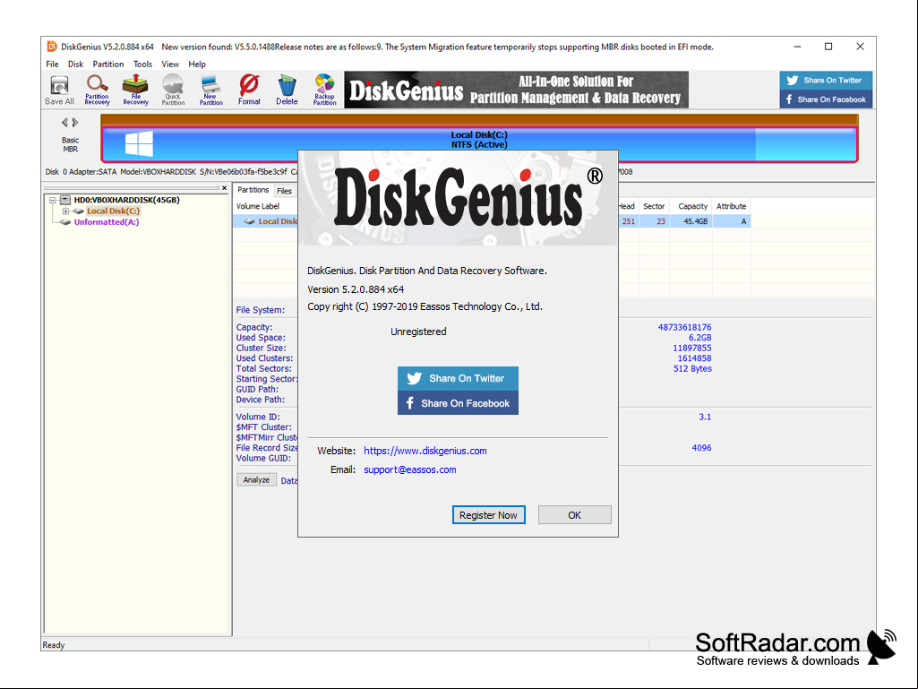Click the light-blue free space segment of disk bar
The image size is (918, 689).
tap(805, 144)
